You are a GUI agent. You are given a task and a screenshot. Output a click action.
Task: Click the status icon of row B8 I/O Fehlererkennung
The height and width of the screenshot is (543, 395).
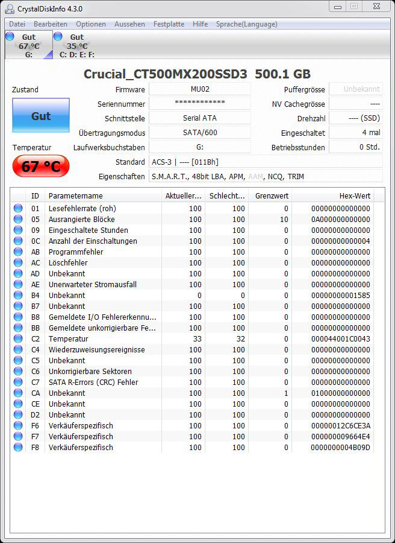click(x=18, y=317)
